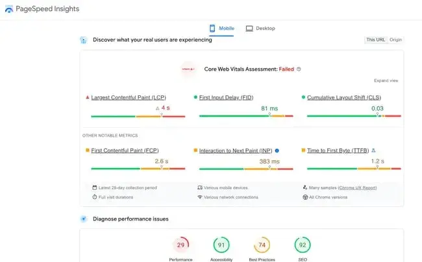Click the LCP distribution bar marker

pyautogui.click(x=161, y=115)
